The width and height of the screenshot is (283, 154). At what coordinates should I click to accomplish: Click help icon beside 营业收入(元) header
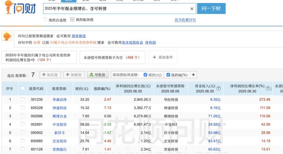point(218,88)
